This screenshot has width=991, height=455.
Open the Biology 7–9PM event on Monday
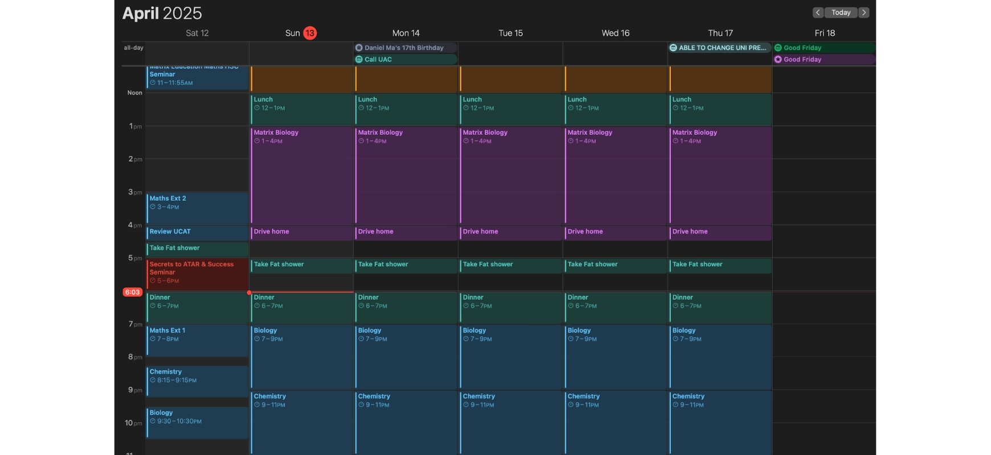pos(406,357)
